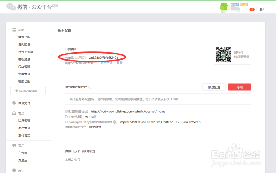The width and height of the screenshot is (276, 173).
Task: Click the EncodingAESKey value string
Action: [160, 122]
